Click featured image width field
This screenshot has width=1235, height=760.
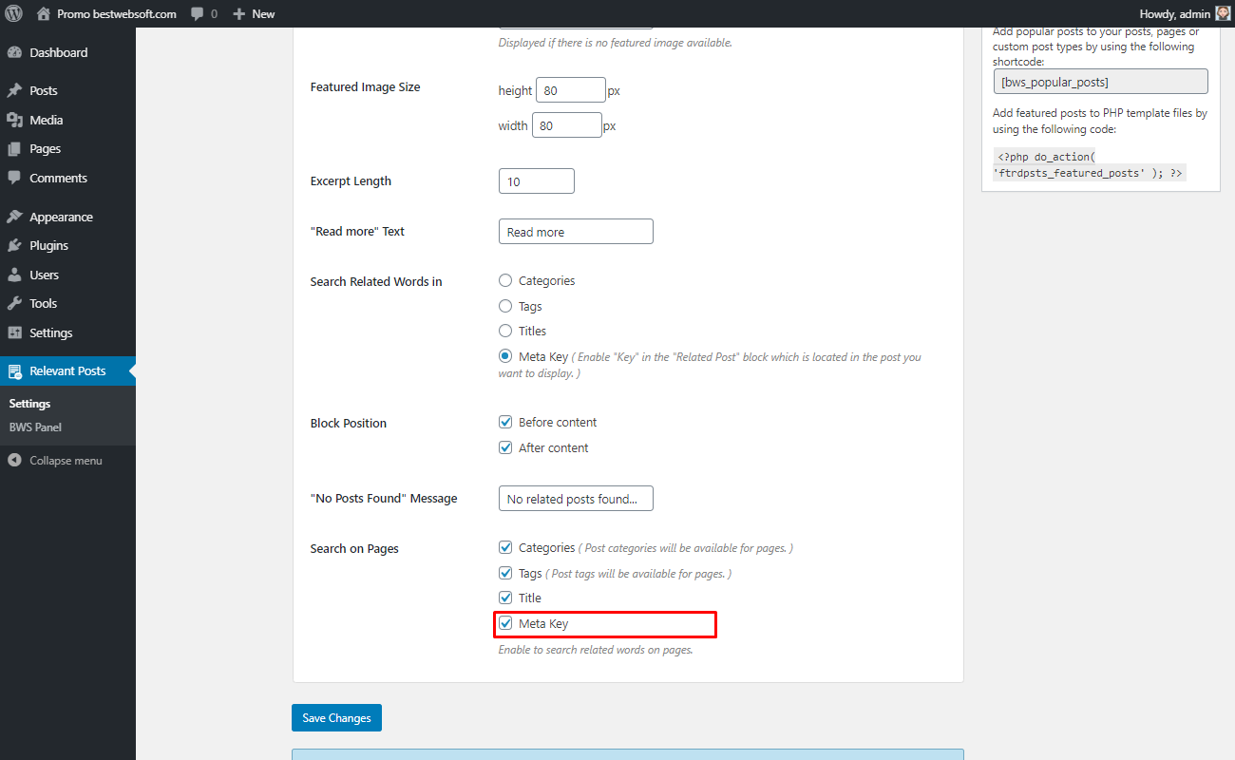[x=567, y=125]
